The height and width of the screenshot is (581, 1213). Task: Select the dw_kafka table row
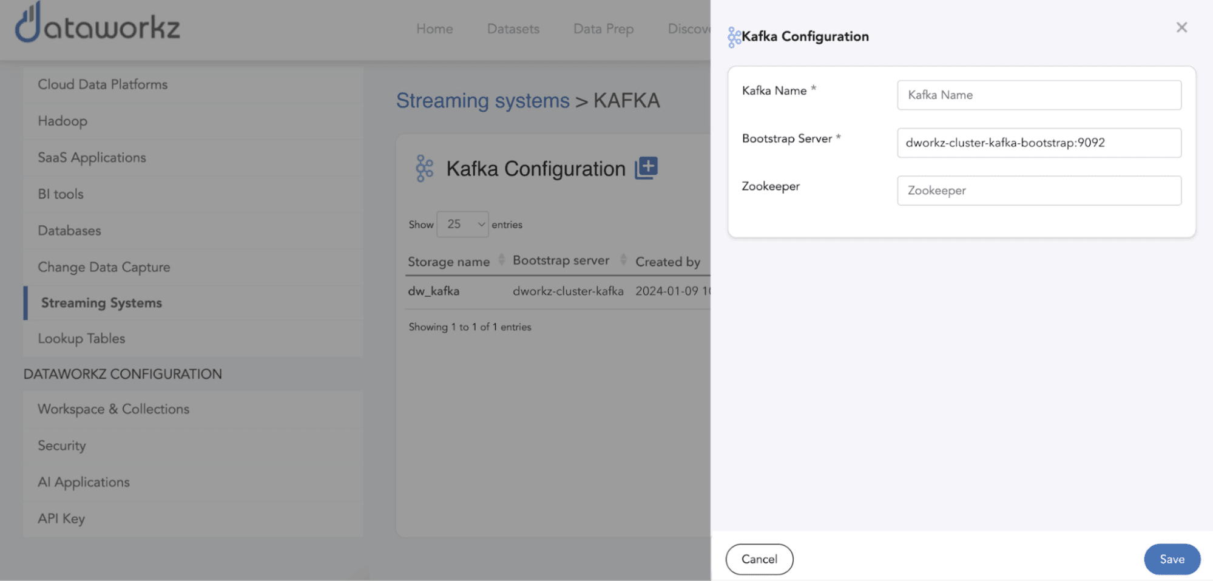(x=433, y=291)
